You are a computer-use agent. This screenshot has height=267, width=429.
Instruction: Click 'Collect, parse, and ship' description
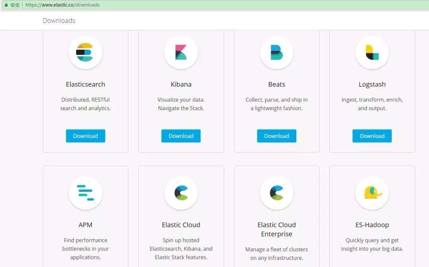tap(276, 104)
